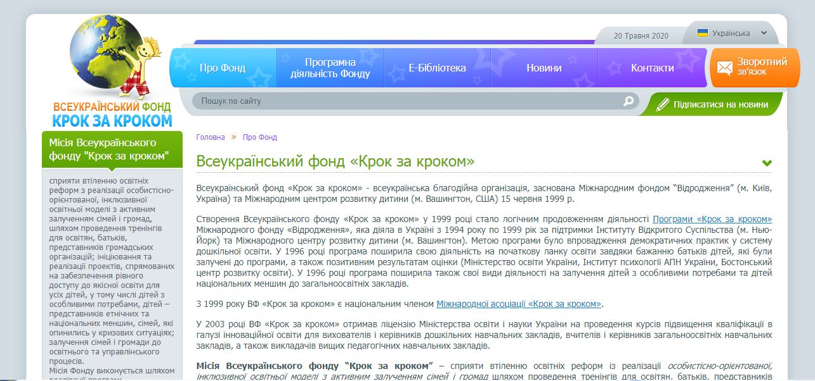Open the Контакти menu item
Viewport: 815px width, 381px height.
pyautogui.click(x=652, y=68)
